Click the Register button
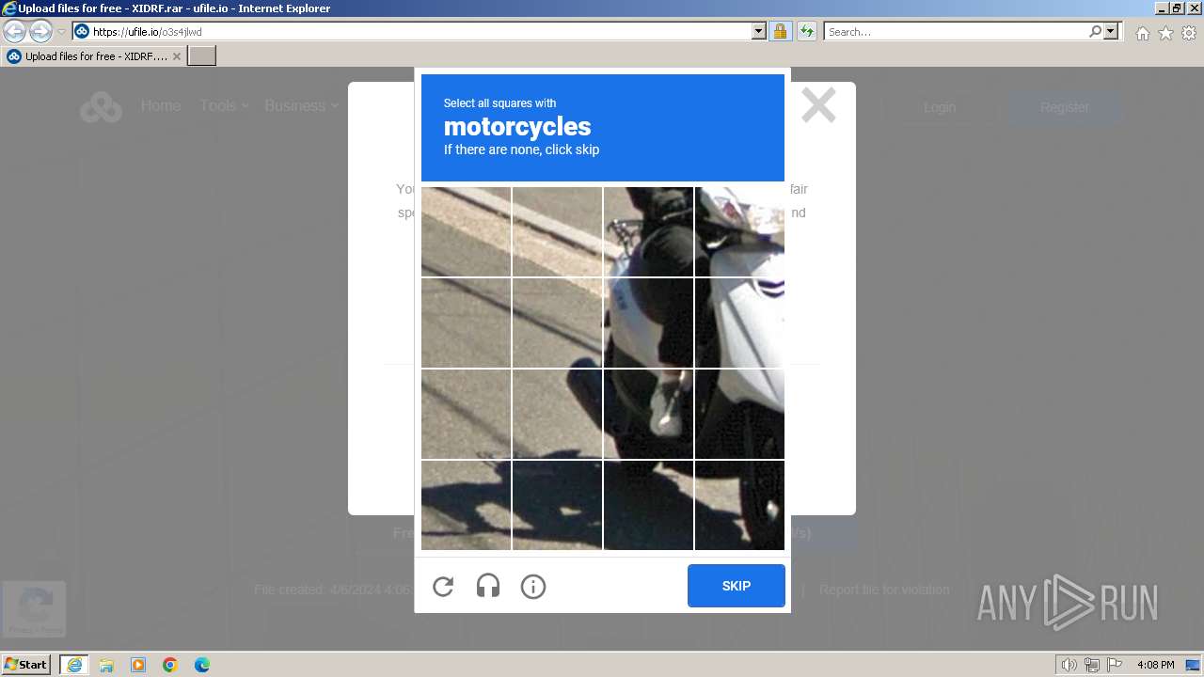 click(1065, 107)
